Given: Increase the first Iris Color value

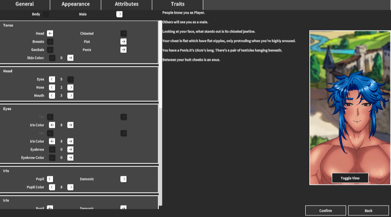Looking at the screenshot, I should (x=71, y=125).
